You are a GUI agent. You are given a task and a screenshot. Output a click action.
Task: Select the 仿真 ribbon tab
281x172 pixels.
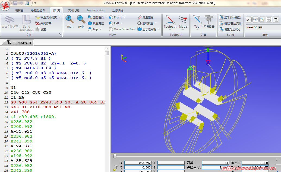point(56,10)
